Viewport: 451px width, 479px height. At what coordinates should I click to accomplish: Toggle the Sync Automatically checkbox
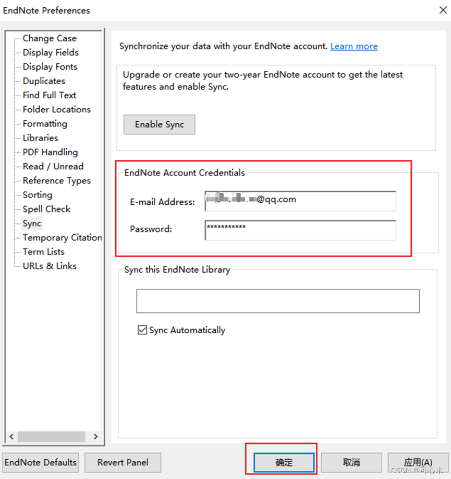point(142,330)
